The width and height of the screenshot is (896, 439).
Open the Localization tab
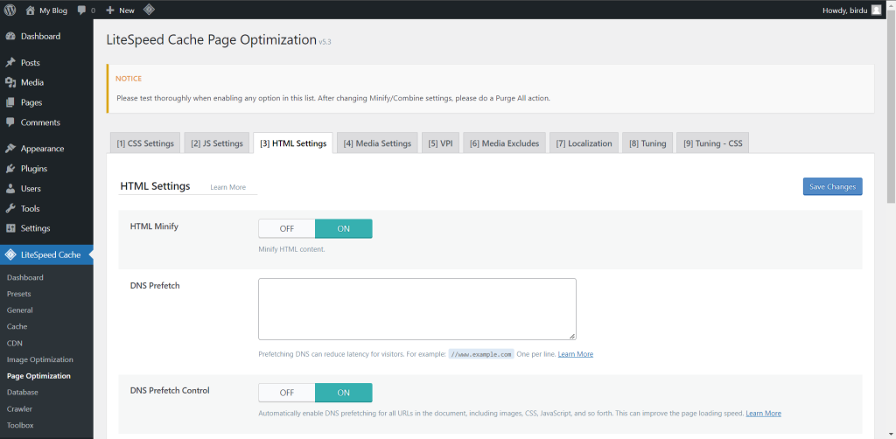click(584, 143)
